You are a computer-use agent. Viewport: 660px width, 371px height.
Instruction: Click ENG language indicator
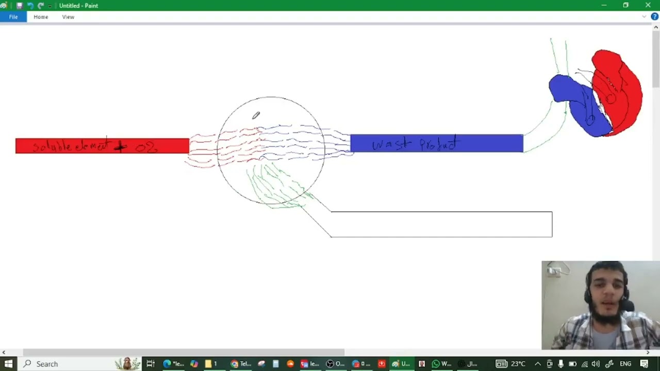(x=625, y=364)
